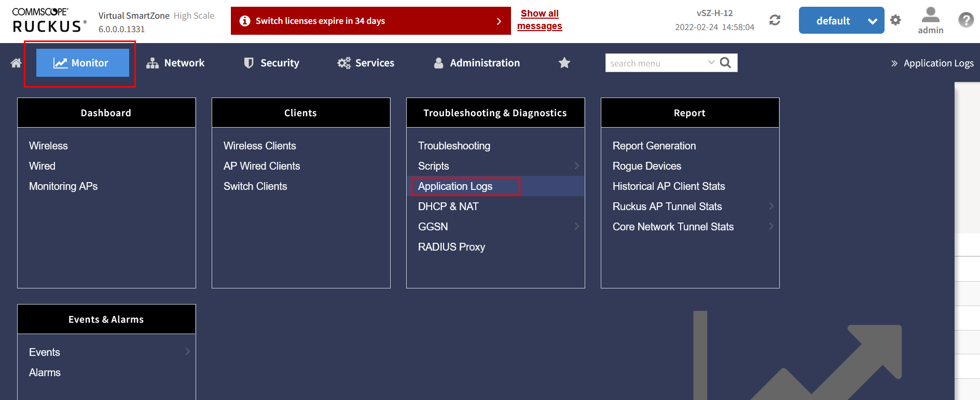Image resolution: width=980 pixels, height=400 pixels.
Task: Click the 2022-02-24 14:58:04 timestamp
Action: tap(715, 27)
